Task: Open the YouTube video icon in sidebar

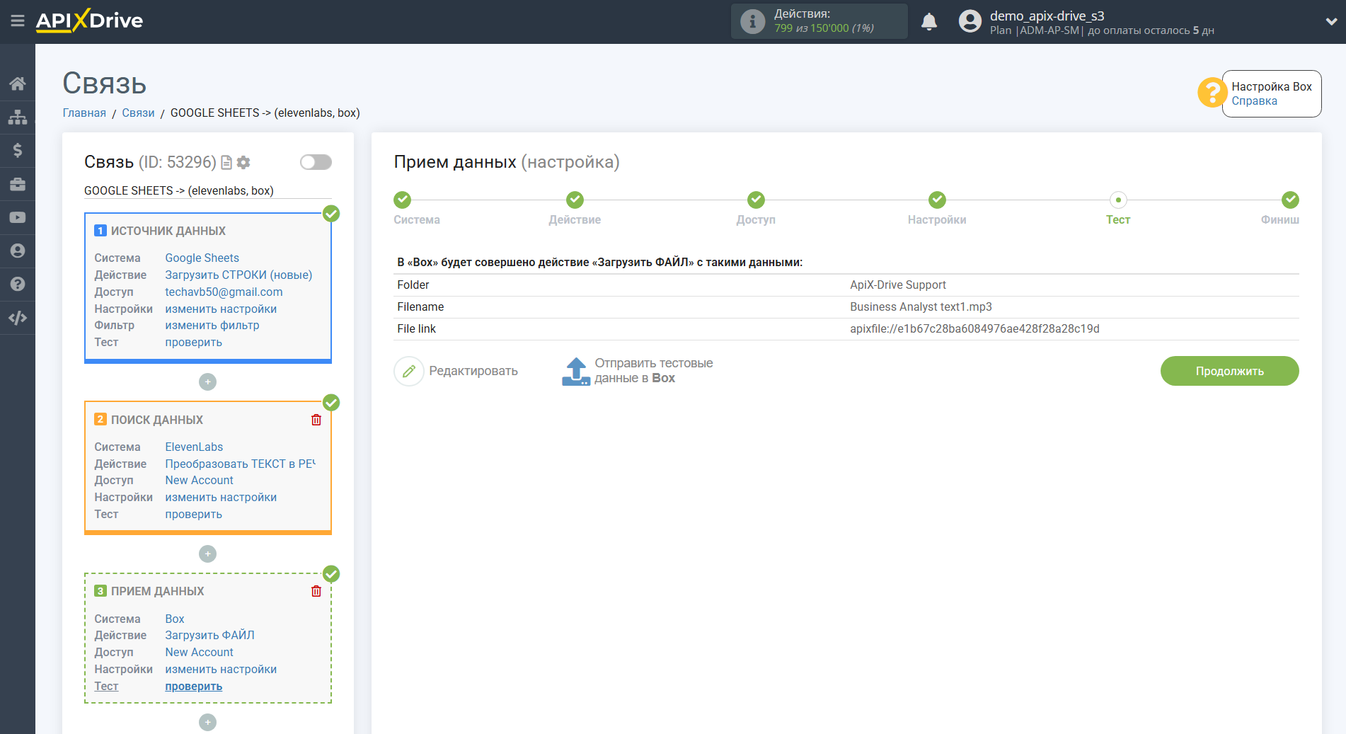Action: click(18, 217)
